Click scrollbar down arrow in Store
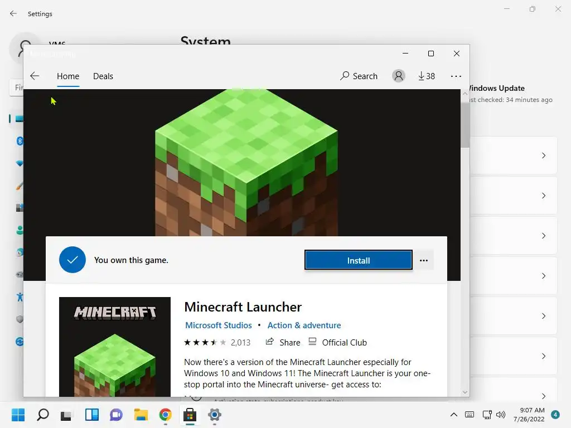Viewport: 571px width, 428px height. click(465, 392)
